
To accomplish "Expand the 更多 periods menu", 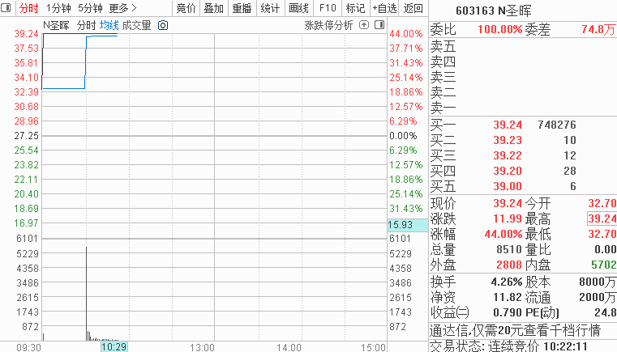I will pos(122,8).
